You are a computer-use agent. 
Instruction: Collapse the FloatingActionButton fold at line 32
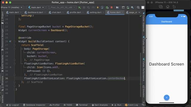[x=15, y=64]
